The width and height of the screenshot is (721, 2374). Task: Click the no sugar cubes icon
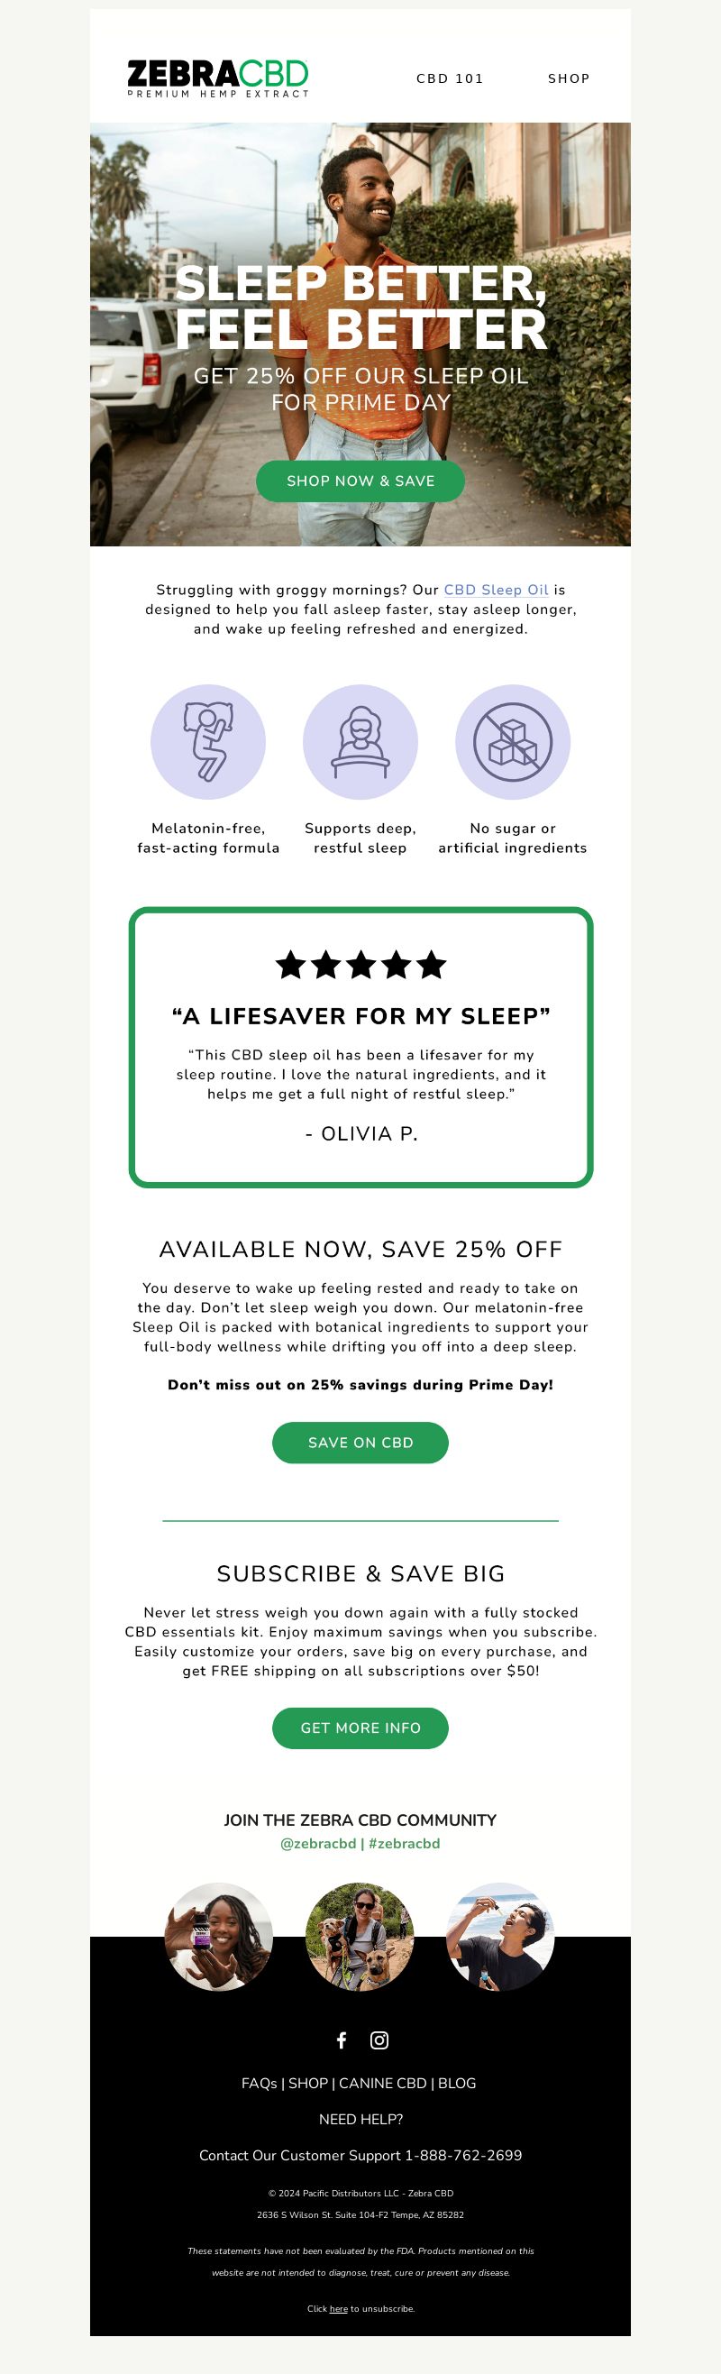513,742
